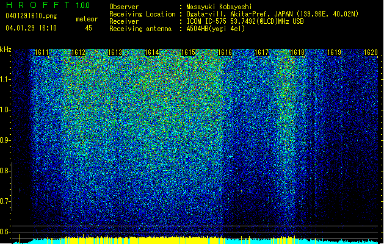This screenshot has height=244, width=384.
Task: Click the 1620 time marker label
Action: click(371, 52)
